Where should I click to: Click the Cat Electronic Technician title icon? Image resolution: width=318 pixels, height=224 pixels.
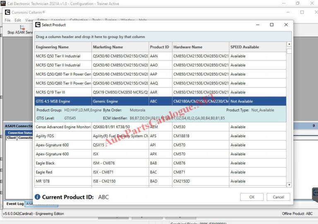[x=3, y=3]
